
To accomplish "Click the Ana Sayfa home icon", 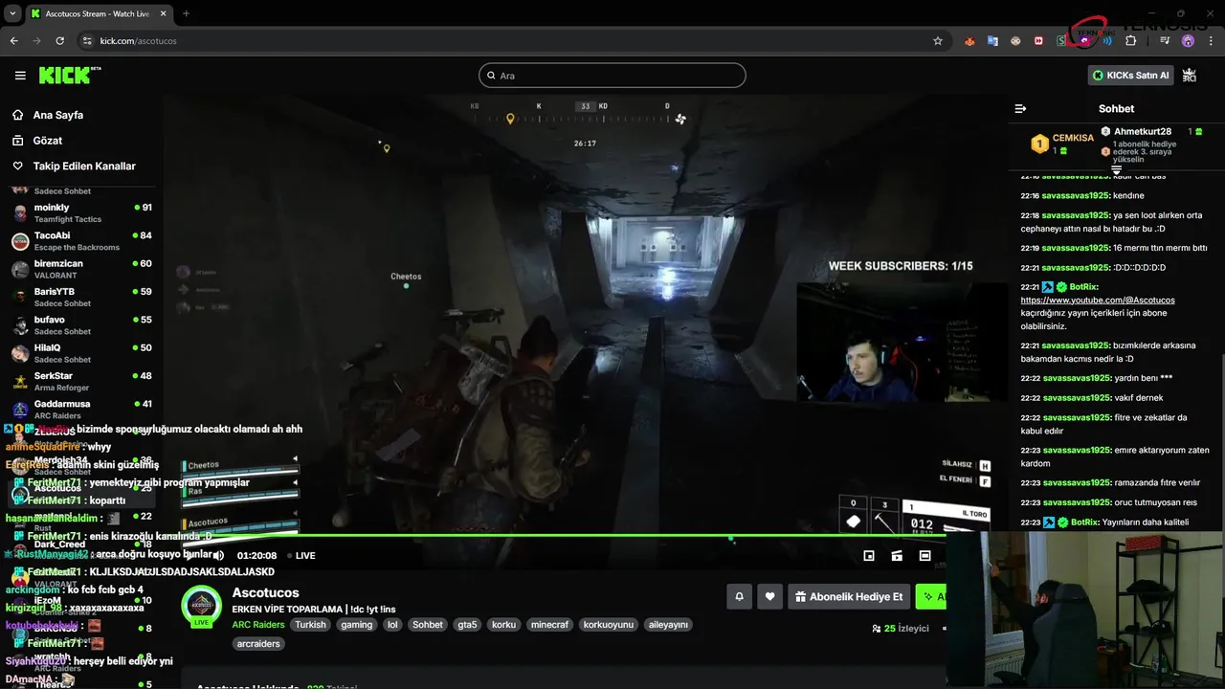I will click(x=17, y=115).
